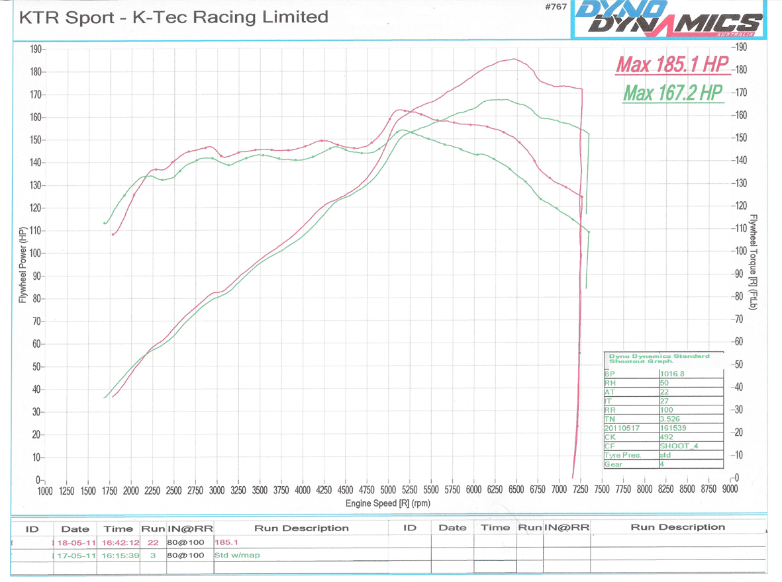Screen dimensions: 782x582
Task: Click the "Tyre Pres." label
Action: (622, 455)
